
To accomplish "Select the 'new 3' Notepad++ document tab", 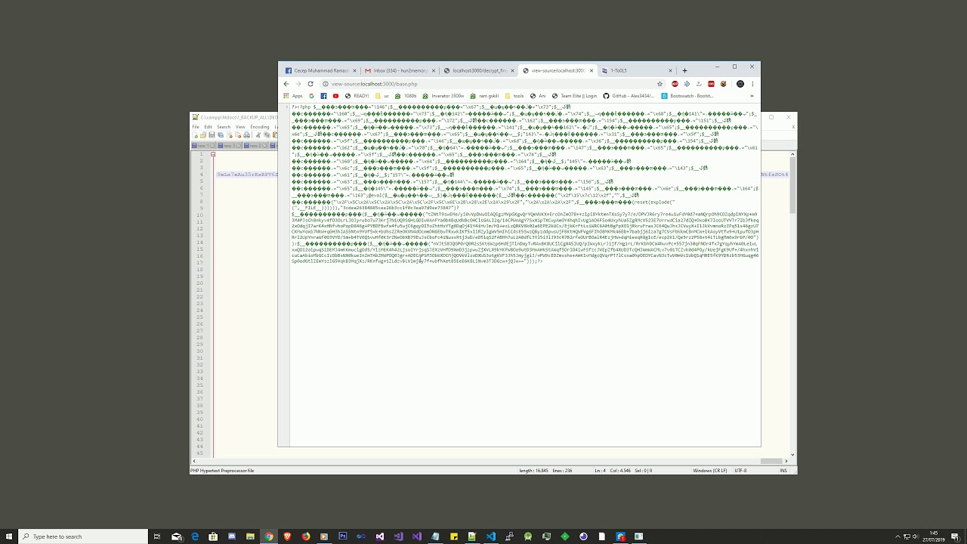I will tap(229, 146).
